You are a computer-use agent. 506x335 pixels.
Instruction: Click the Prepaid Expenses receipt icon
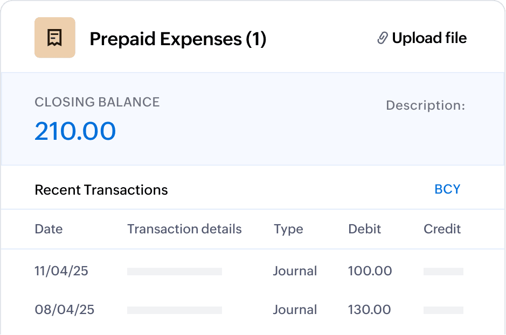point(54,38)
